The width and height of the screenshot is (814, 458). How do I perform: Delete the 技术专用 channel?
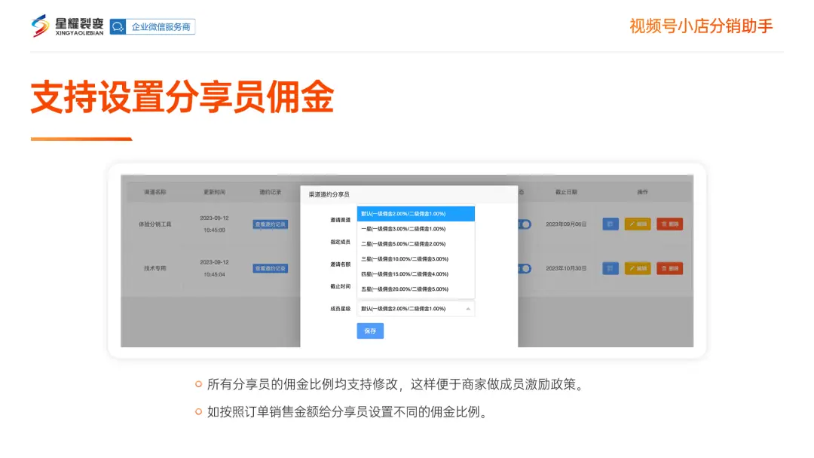[670, 268]
